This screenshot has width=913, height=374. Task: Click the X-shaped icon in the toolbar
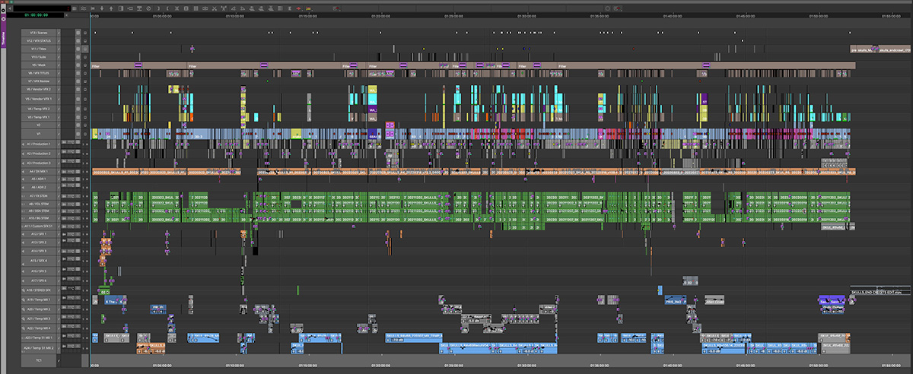pos(214,8)
